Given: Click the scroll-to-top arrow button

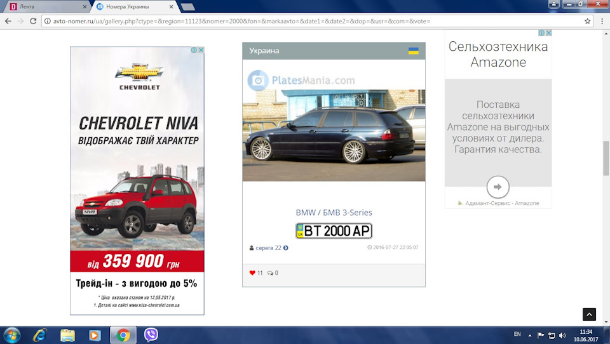Looking at the screenshot, I should point(589,314).
